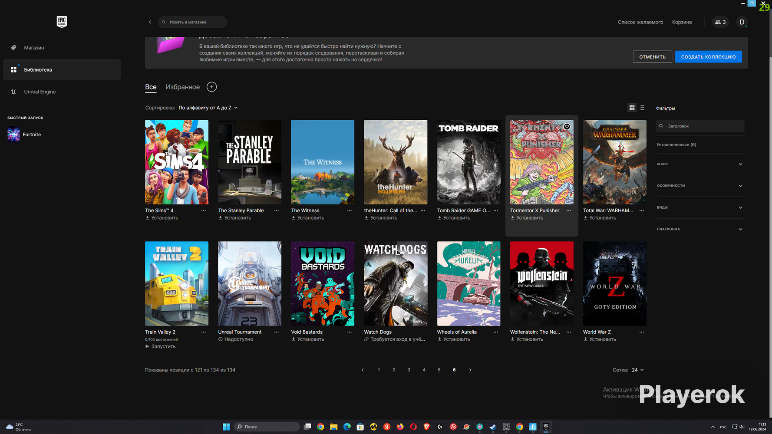Open the Watch Dogs cover thumbnail
772x434 pixels.
pos(396,283)
